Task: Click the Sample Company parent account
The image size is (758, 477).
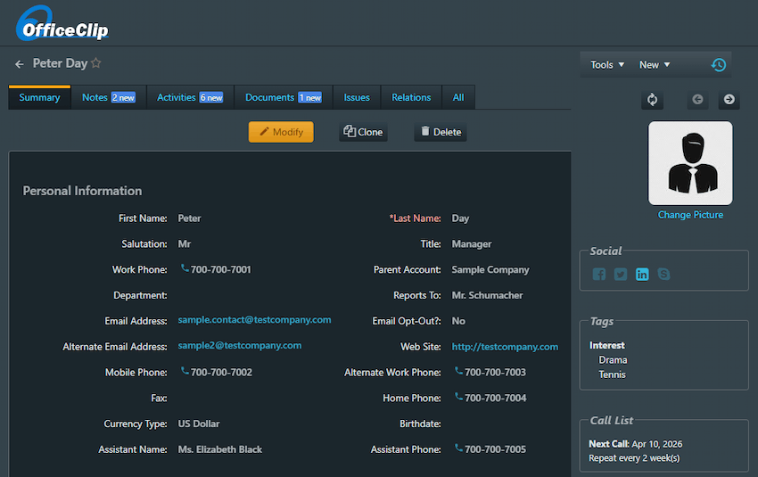Action: 490,269
